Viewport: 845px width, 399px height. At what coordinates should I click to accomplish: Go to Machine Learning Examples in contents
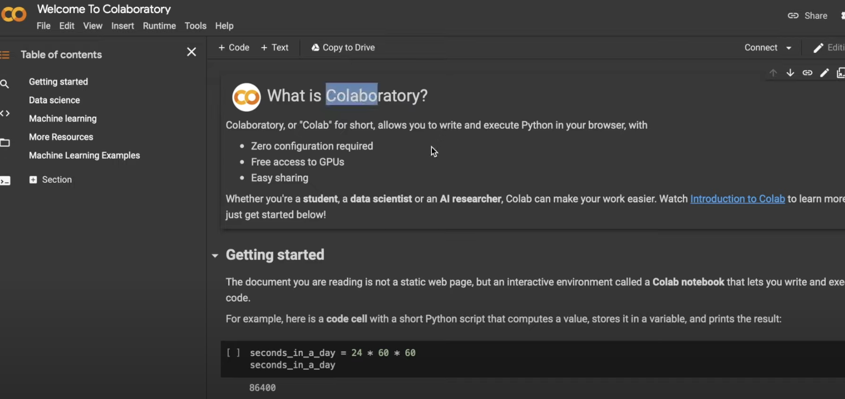pos(84,155)
